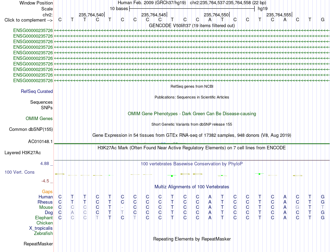Viewport: 330px width, 252px height.
Task: Click the Common dbSNP(155) track label
Action: [31, 129]
